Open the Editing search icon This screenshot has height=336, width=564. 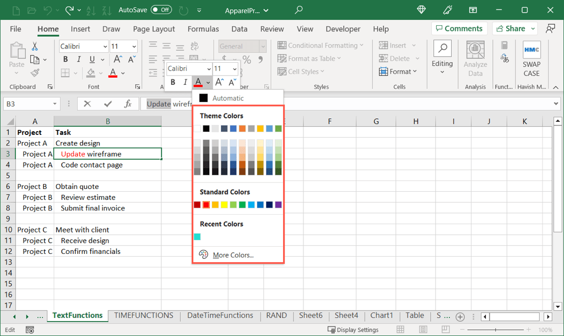point(442,49)
